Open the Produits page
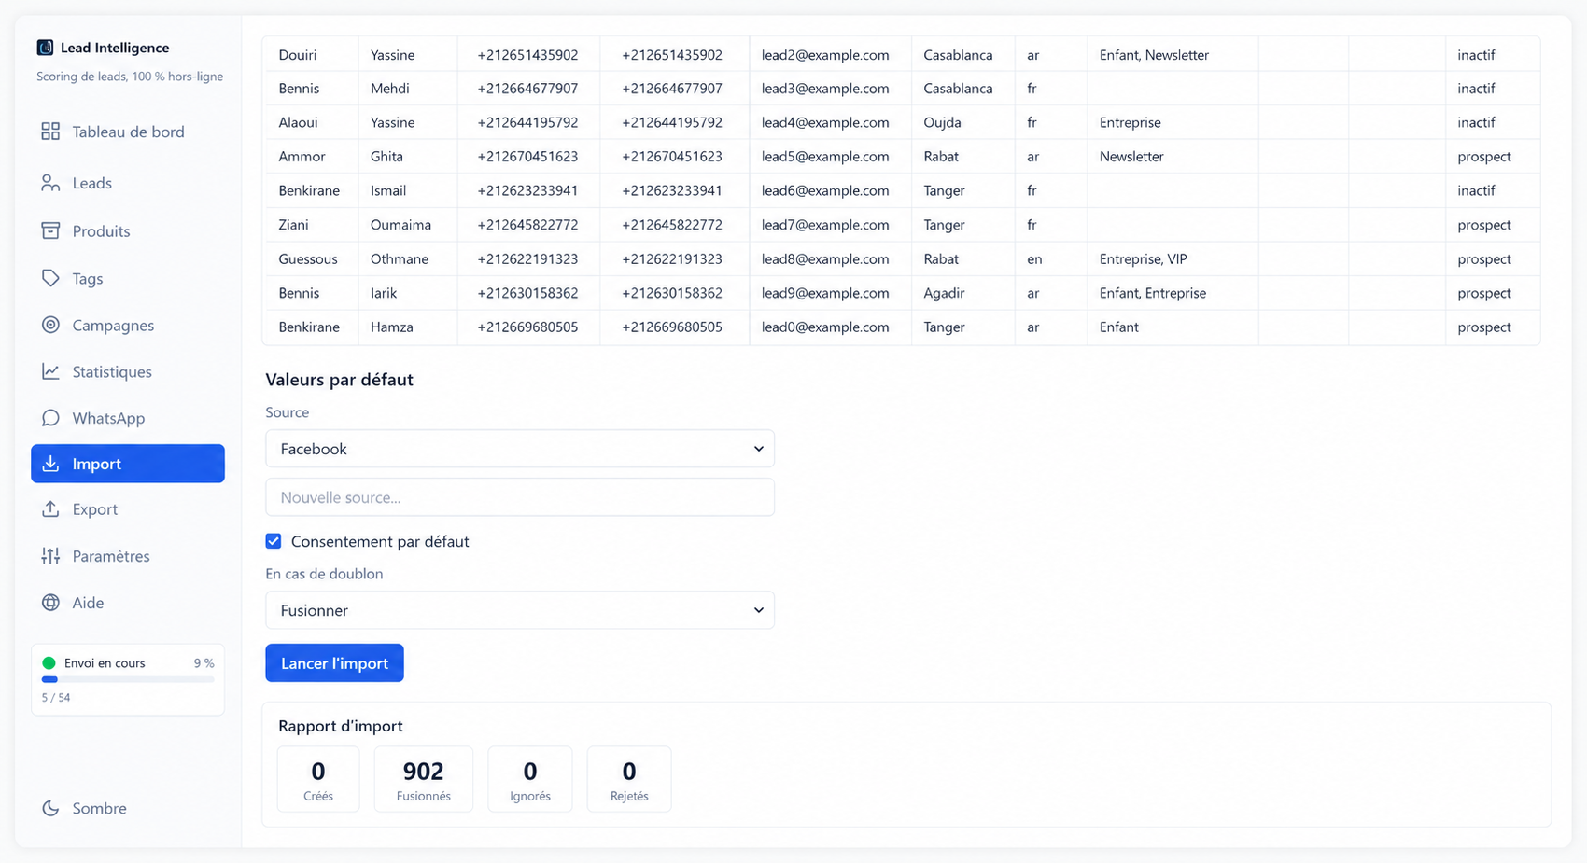 [x=128, y=230]
